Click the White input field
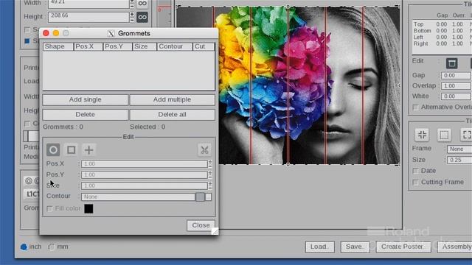 click(457, 96)
